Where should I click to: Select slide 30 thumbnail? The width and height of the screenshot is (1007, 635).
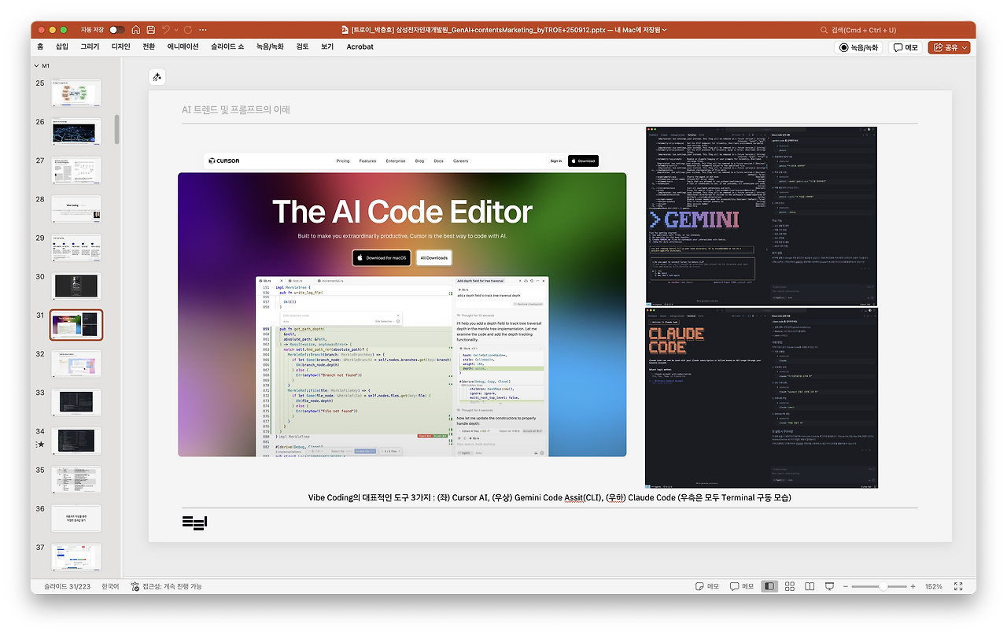coord(76,286)
